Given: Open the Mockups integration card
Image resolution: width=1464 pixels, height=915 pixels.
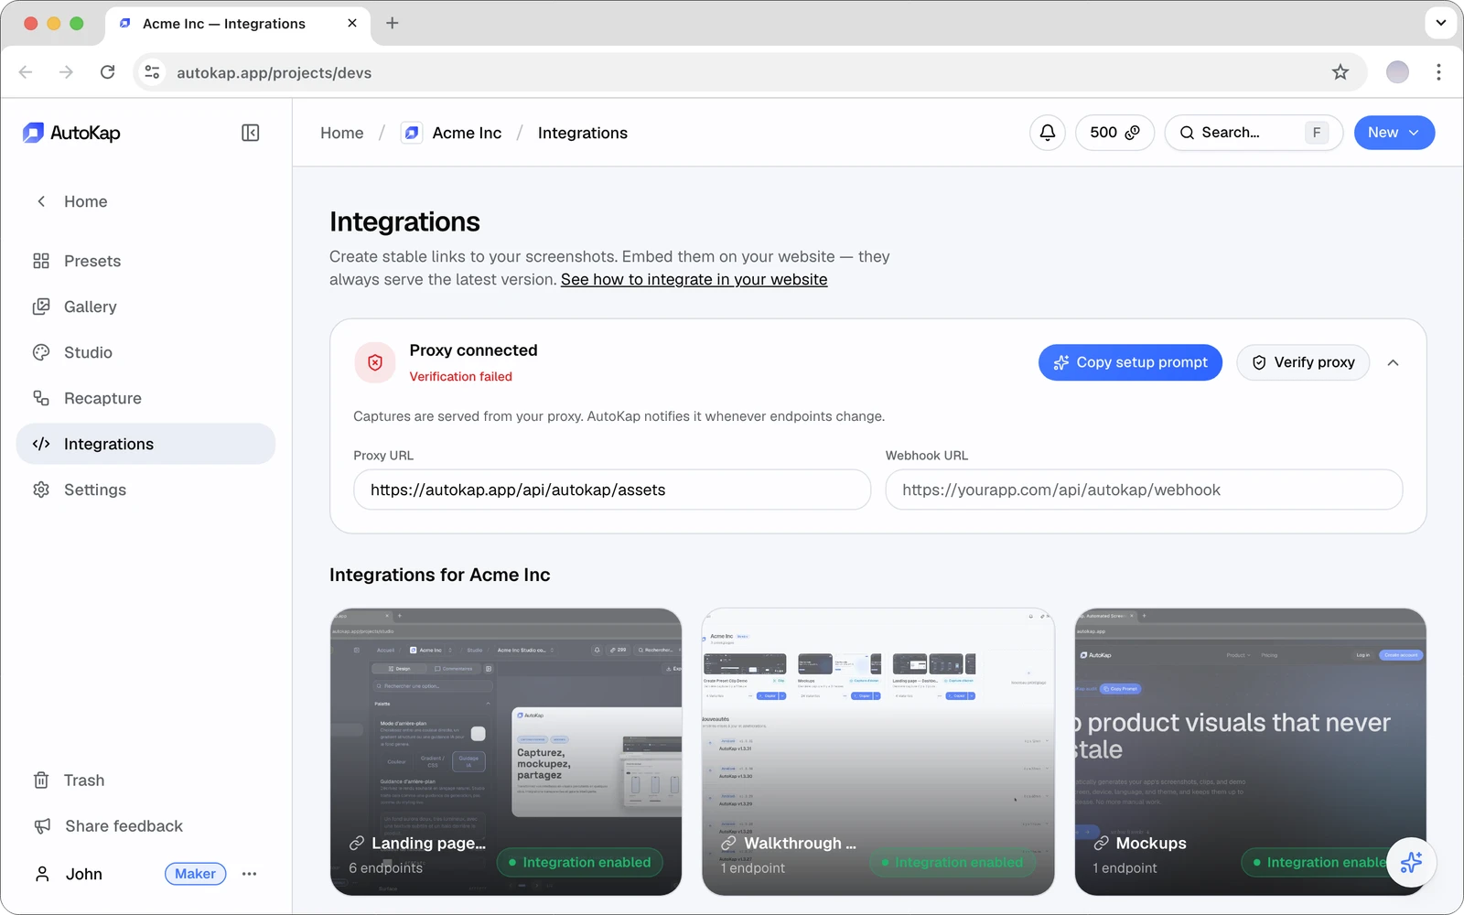Looking at the screenshot, I should pos(1251,752).
